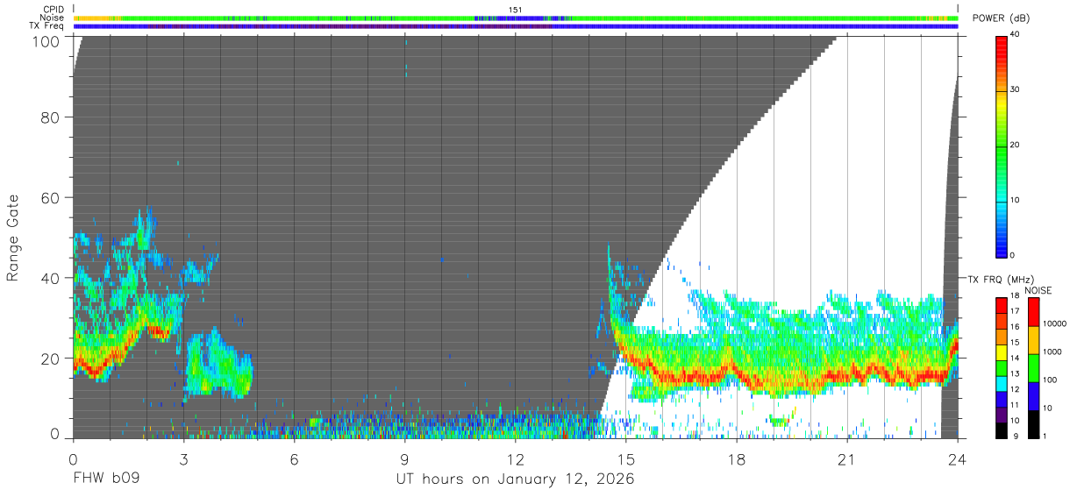Viewport: 1077px width, 497px height.
Task: Click the noise color strip above plot
Action: tap(516, 18)
